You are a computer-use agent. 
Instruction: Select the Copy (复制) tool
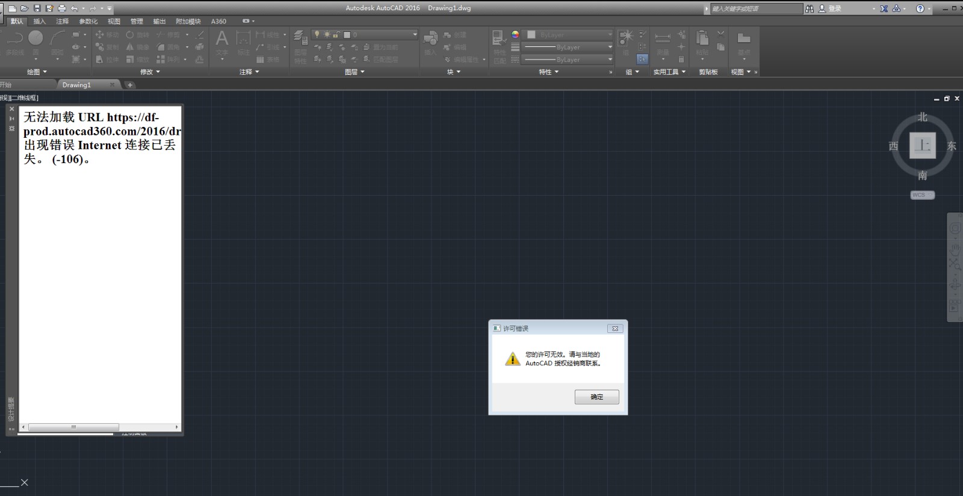pos(107,47)
